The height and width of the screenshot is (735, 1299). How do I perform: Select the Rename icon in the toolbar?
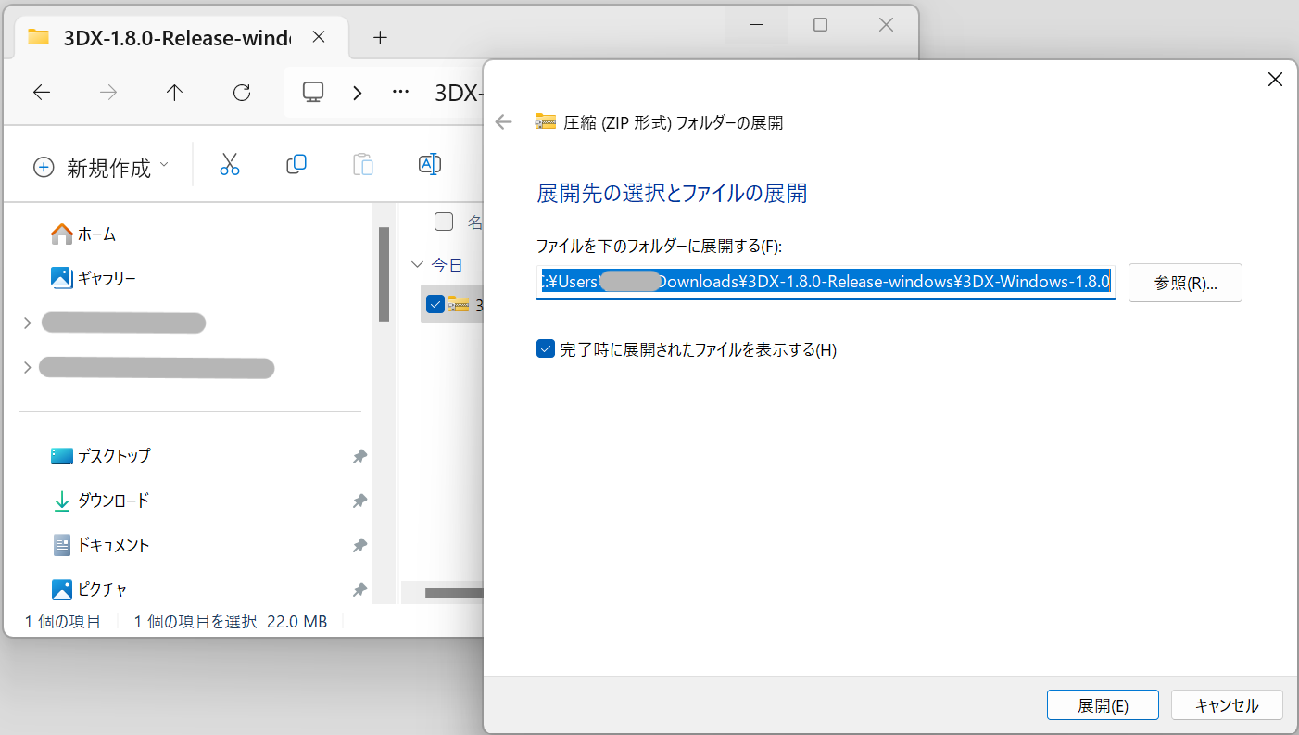pos(429,163)
